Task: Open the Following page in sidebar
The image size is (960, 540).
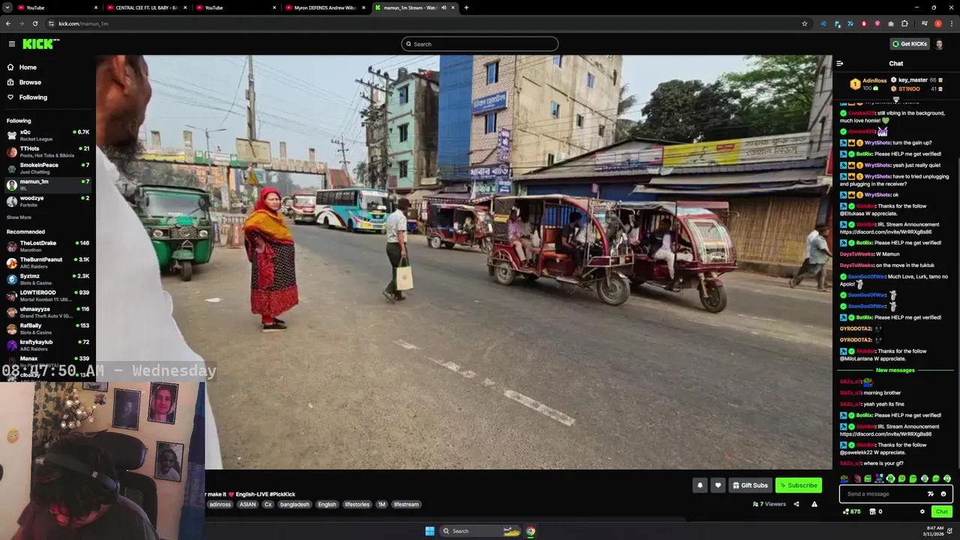Action: [x=33, y=97]
